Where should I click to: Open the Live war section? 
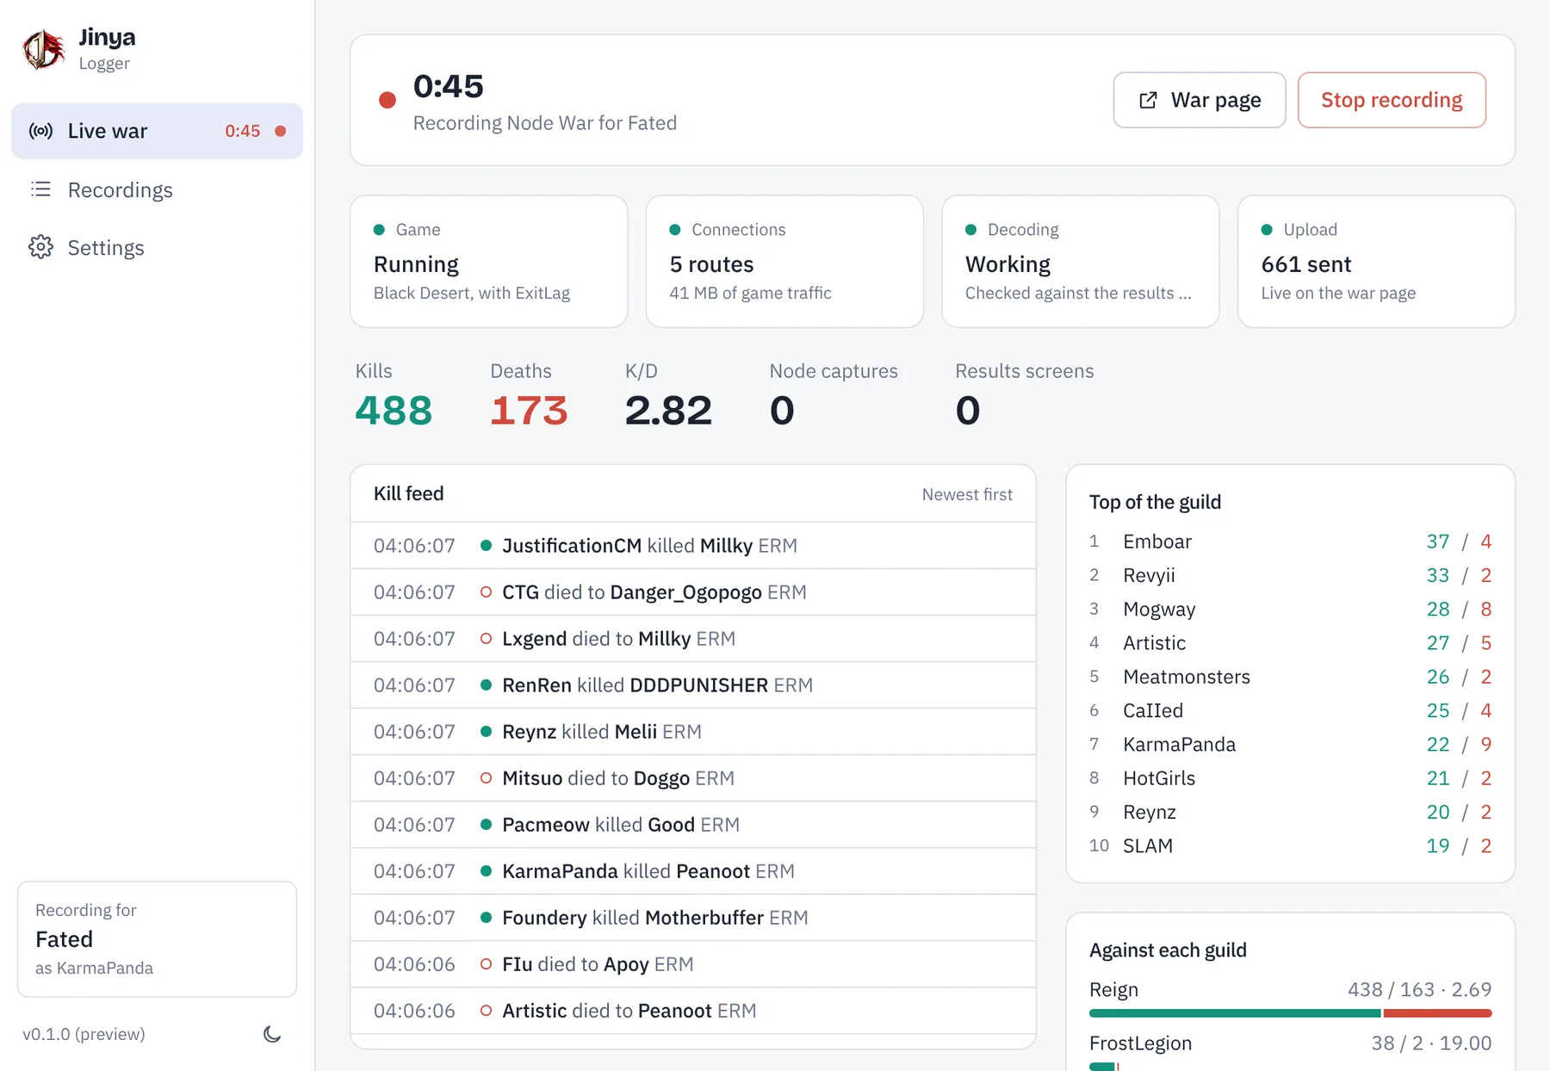[x=157, y=131]
